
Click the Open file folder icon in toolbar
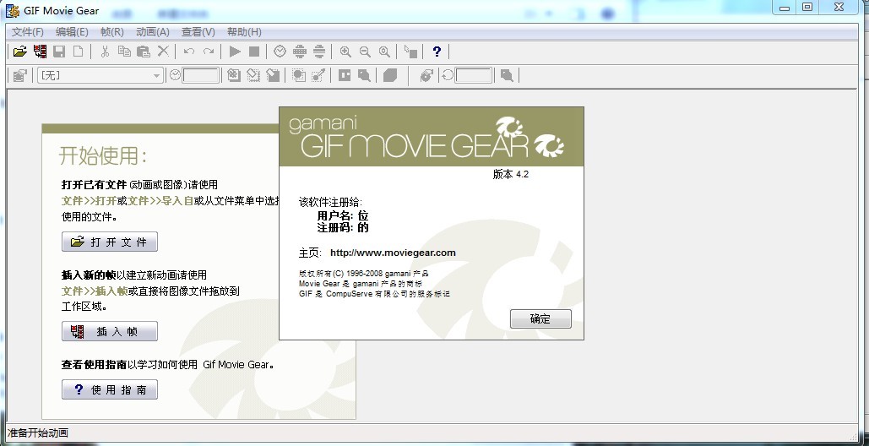tap(20, 52)
